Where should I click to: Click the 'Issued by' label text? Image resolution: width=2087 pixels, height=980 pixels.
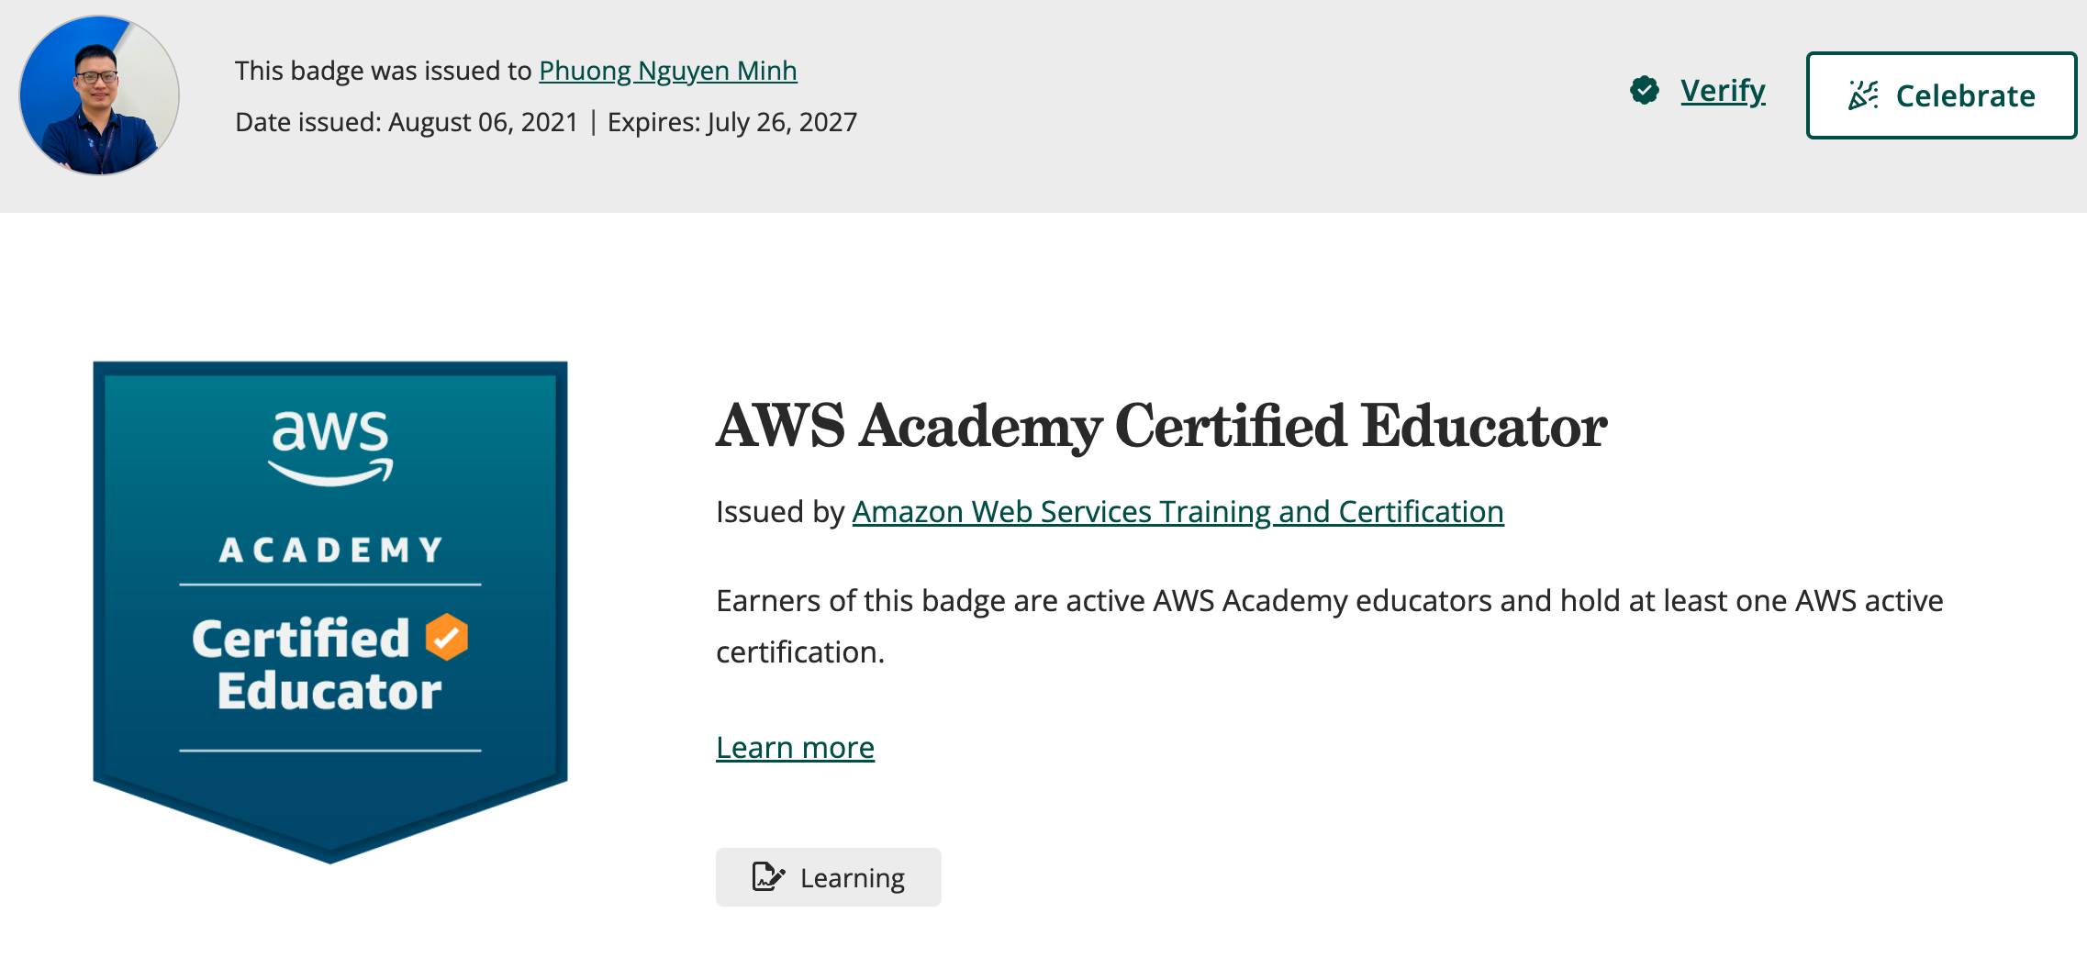click(779, 511)
